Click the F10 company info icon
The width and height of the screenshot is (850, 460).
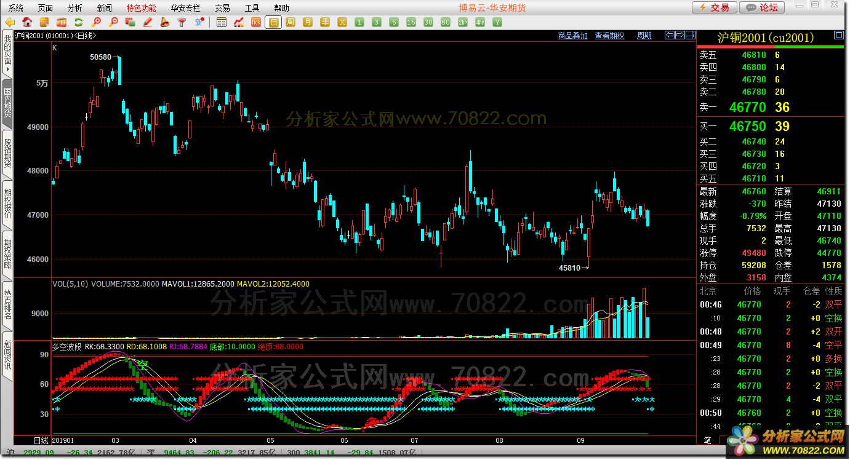[x=62, y=22]
